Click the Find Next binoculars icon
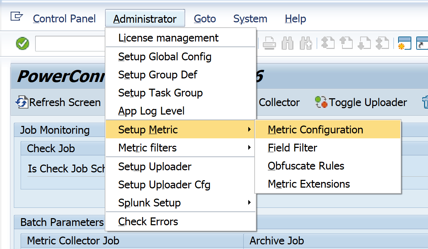 pos(305,44)
